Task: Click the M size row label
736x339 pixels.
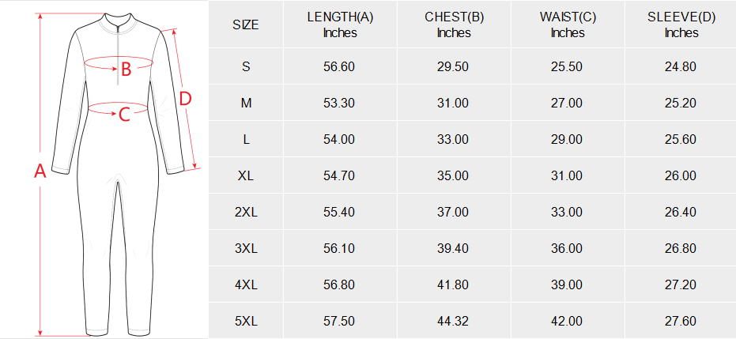Action: 246,103
